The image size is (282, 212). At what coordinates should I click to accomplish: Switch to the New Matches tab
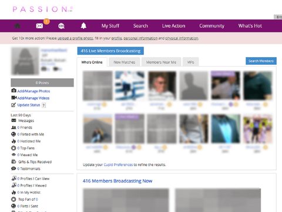pos(125,62)
